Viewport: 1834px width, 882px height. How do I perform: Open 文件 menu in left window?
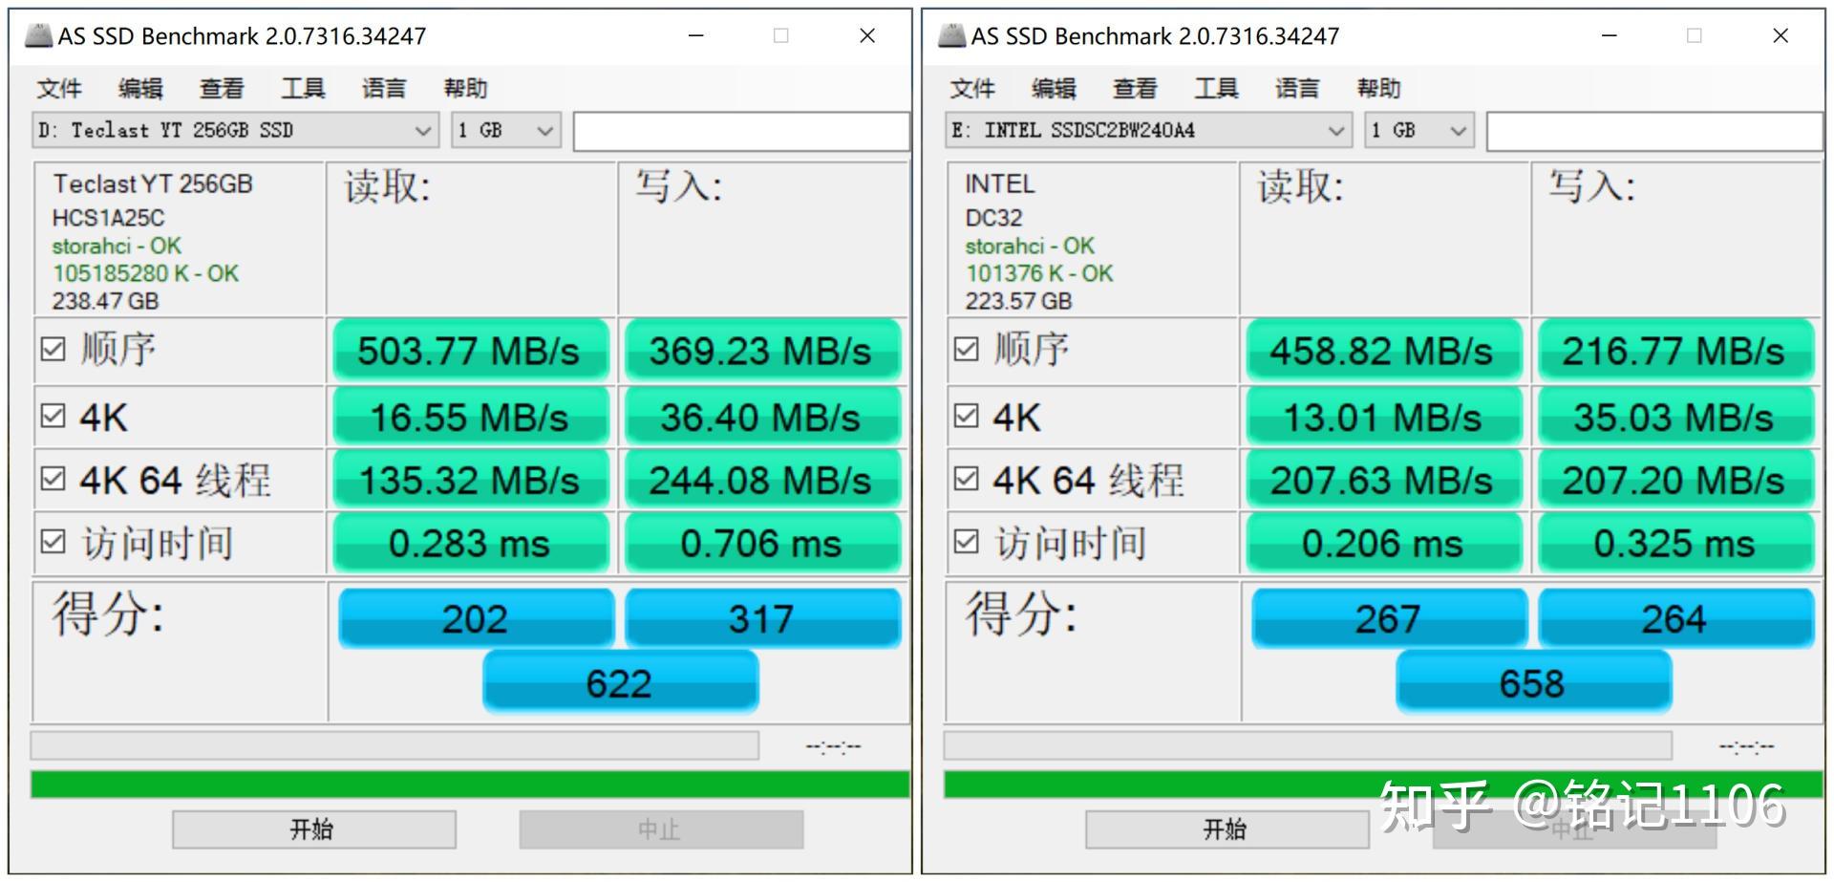59,89
